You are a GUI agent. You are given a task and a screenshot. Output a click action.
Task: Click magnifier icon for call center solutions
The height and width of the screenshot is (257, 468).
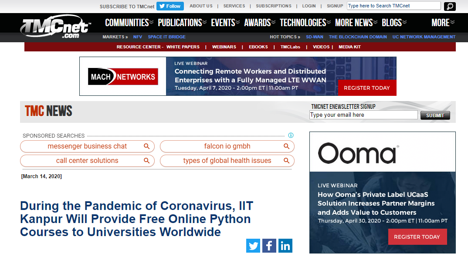tap(146, 161)
